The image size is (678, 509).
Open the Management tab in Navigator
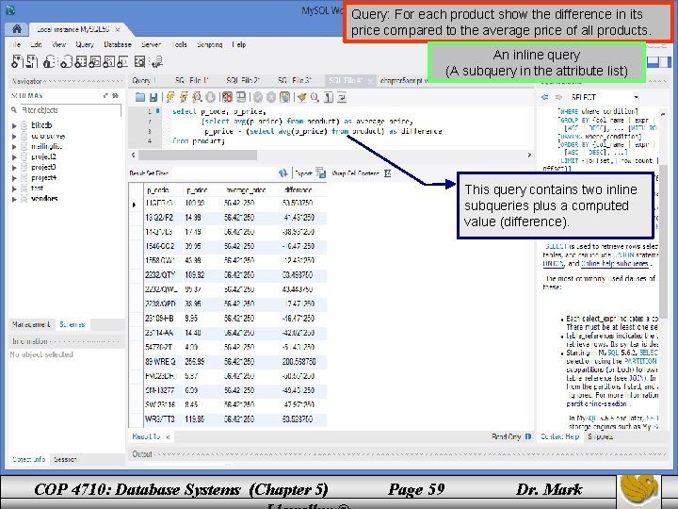point(31,324)
